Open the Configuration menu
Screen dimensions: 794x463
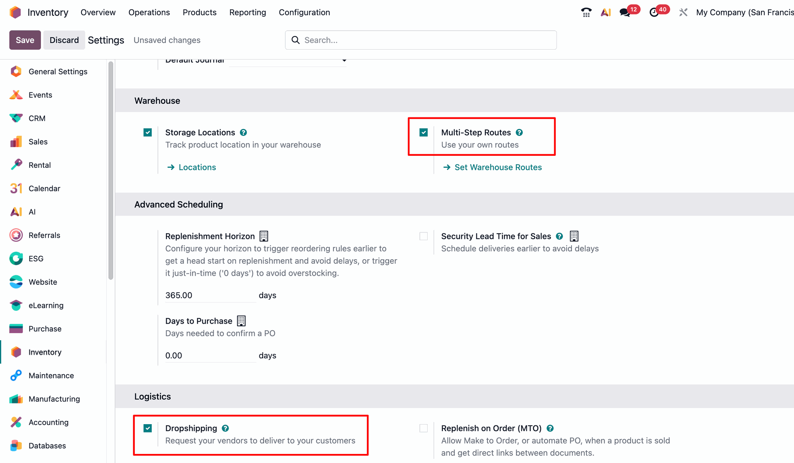click(x=304, y=12)
